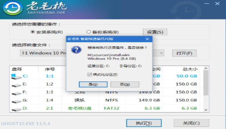Click the 1:2 sequence cell
The width and height of the screenshot is (226, 129).
49,84
